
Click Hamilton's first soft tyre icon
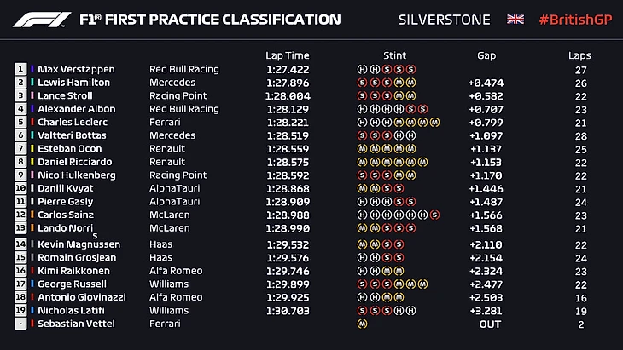coord(362,83)
